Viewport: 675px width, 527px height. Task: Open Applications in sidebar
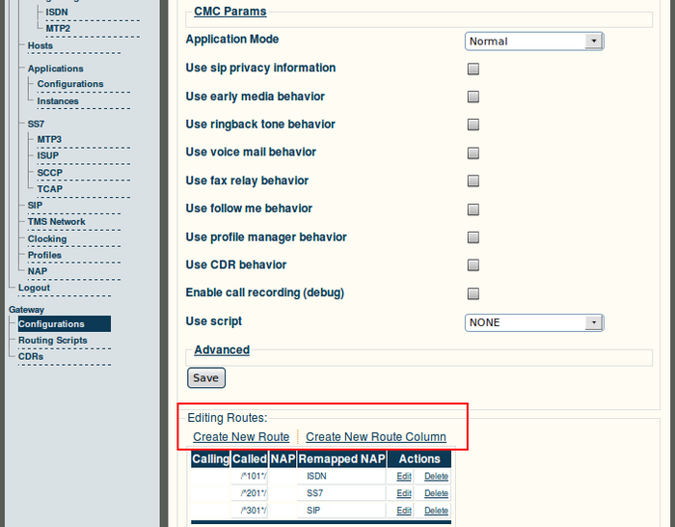pos(56,69)
